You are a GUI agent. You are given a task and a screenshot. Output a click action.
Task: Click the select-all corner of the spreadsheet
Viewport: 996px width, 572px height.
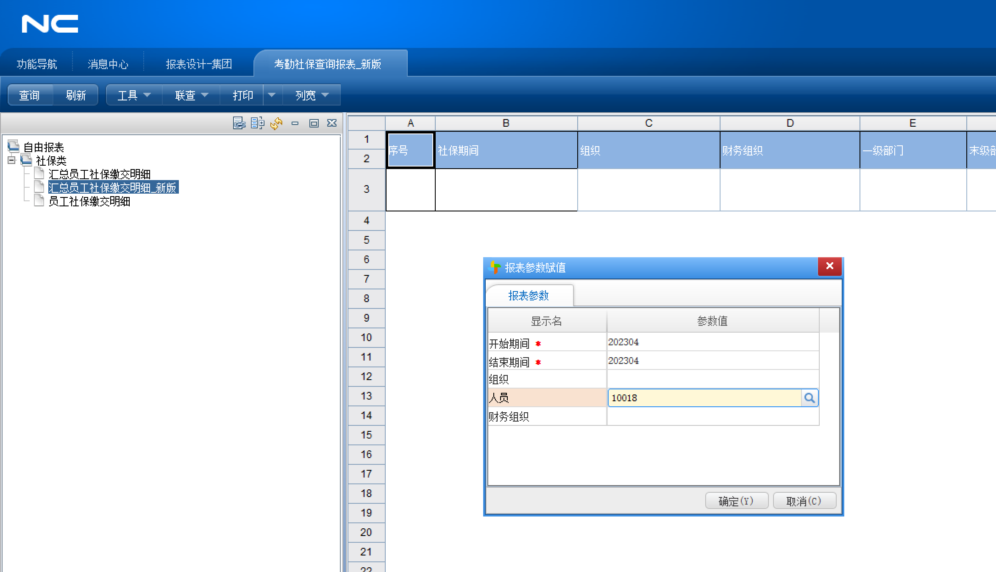click(366, 123)
